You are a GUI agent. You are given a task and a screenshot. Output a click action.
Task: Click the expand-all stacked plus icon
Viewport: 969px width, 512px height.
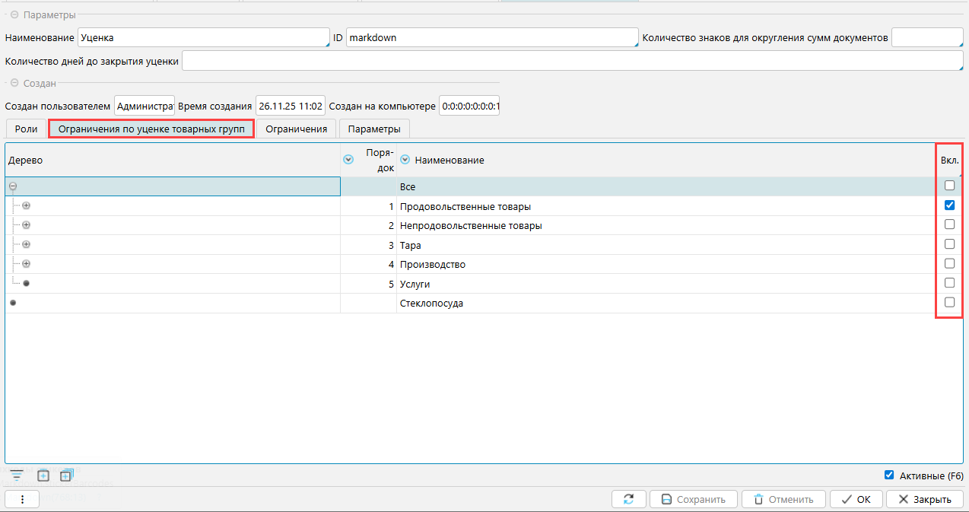65,475
